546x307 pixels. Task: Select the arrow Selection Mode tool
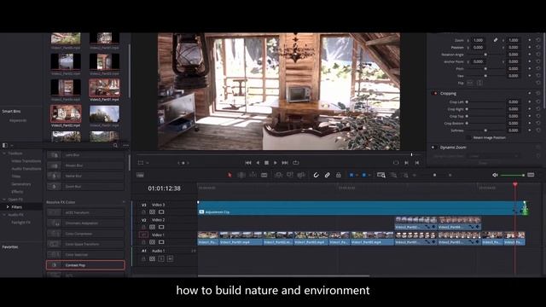point(229,175)
